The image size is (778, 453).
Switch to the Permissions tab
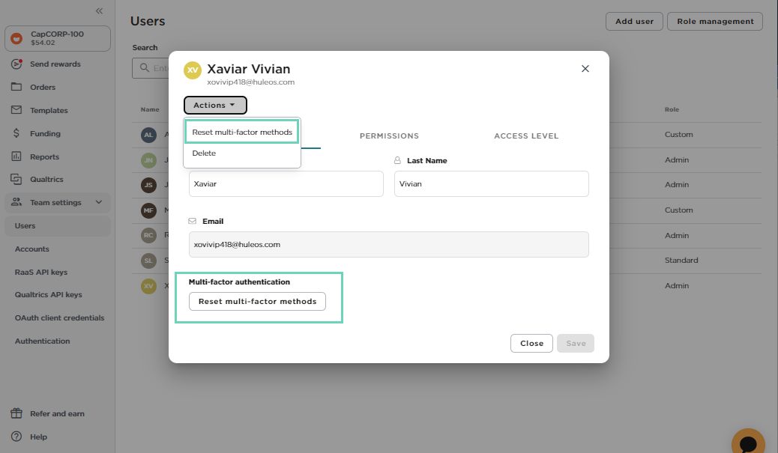pos(389,136)
